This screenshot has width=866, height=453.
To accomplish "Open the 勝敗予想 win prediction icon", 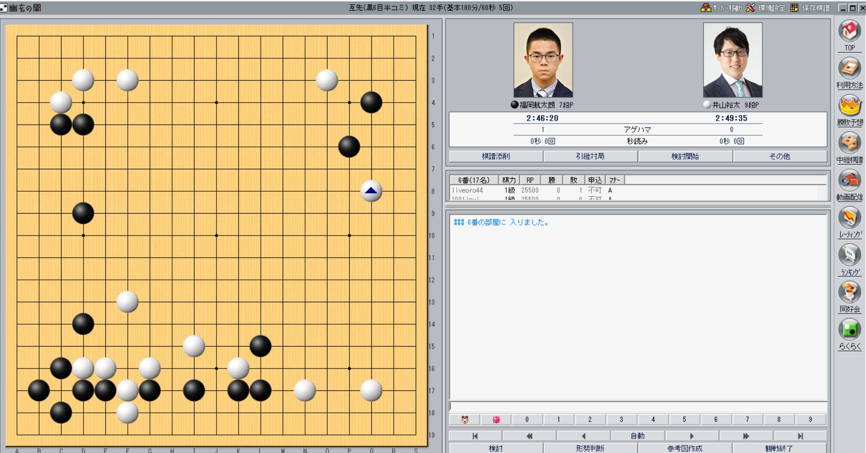I will [850, 110].
